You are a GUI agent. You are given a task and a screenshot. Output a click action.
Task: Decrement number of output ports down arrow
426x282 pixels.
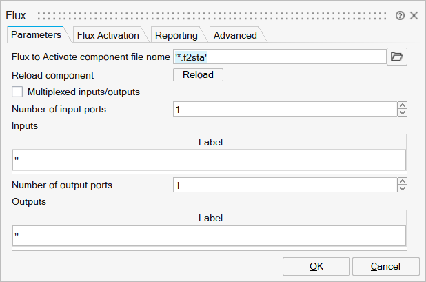tap(403, 189)
